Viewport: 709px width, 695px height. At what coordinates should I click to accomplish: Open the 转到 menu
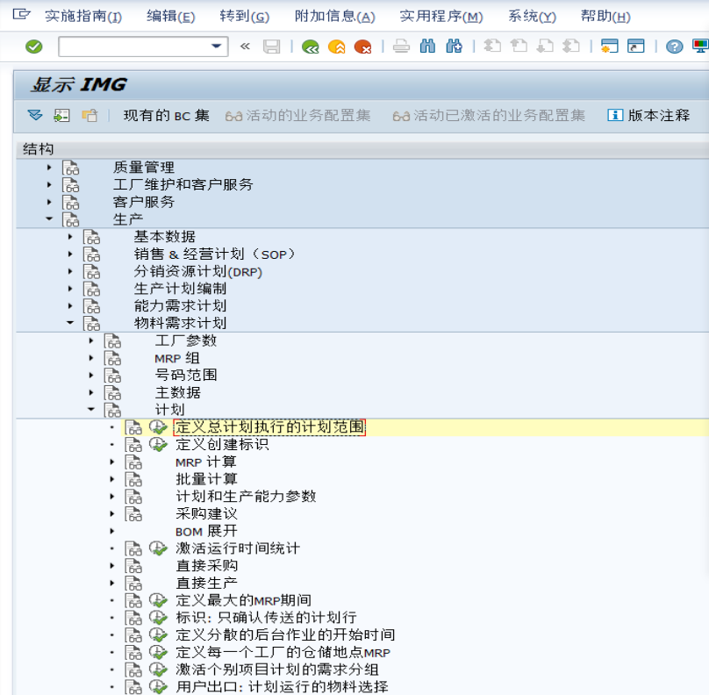tap(244, 17)
